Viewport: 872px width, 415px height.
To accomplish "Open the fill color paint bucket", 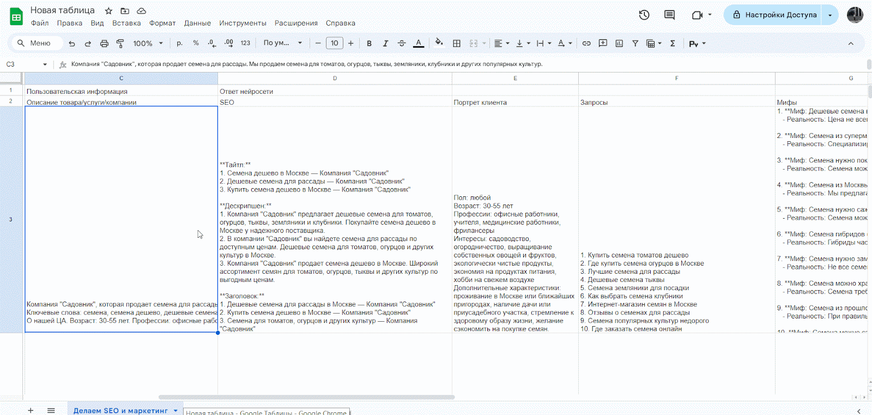I will 439,43.
